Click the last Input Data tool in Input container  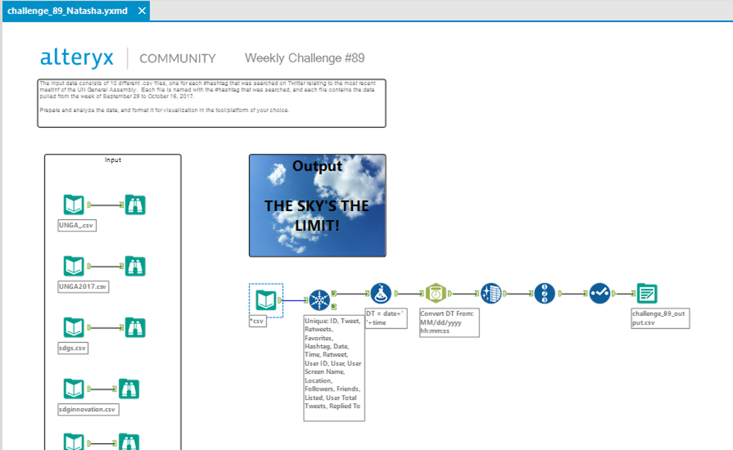[x=74, y=442]
